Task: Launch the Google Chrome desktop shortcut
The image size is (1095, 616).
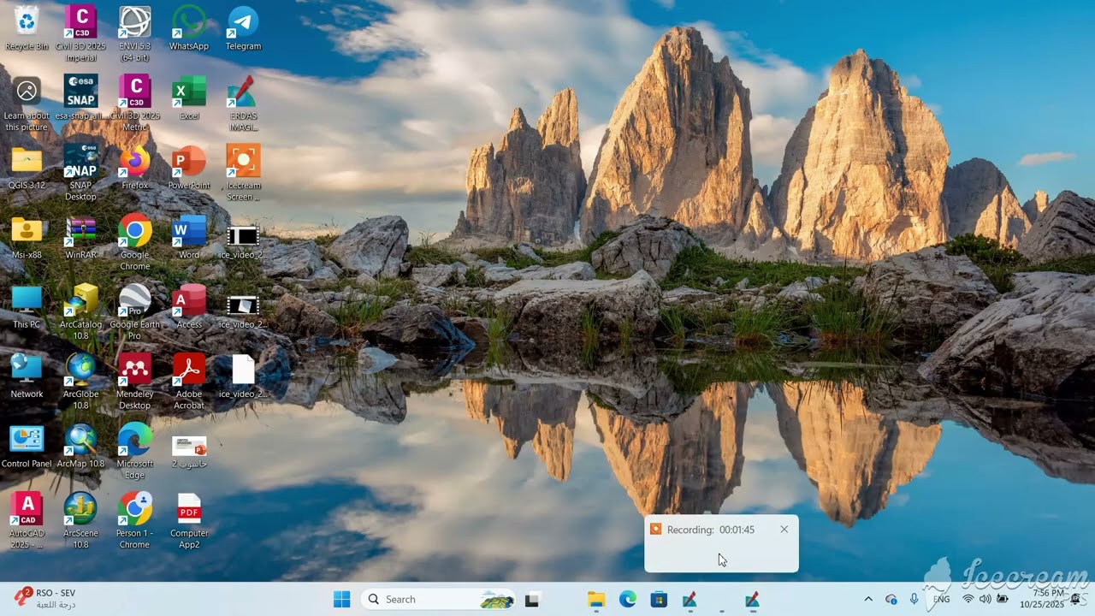Action: point(134,242)
